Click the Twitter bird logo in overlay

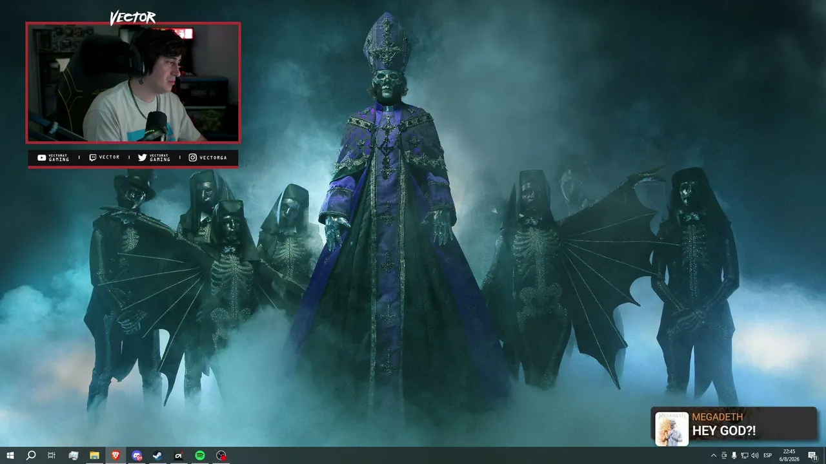pos(143,157)
